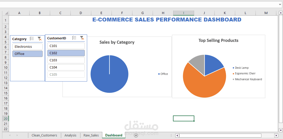Select column J header
The width and height of the screenshot is (283, 139).
(204, 13)
